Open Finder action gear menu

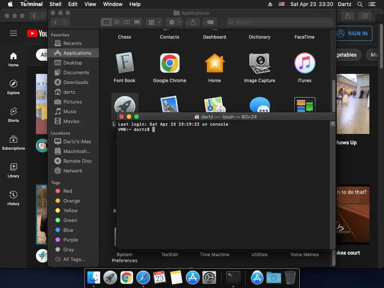click(x=174, y=22)
